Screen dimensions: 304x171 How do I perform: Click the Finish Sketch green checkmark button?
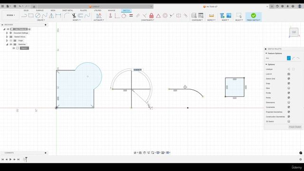click(x=253, y=16)
